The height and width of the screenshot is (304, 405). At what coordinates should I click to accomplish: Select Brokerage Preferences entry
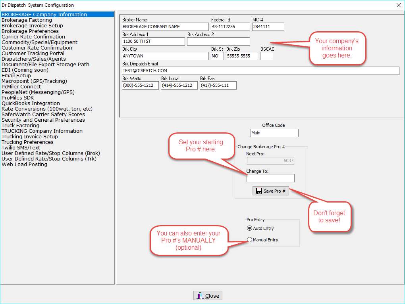(x=30, y=31)
